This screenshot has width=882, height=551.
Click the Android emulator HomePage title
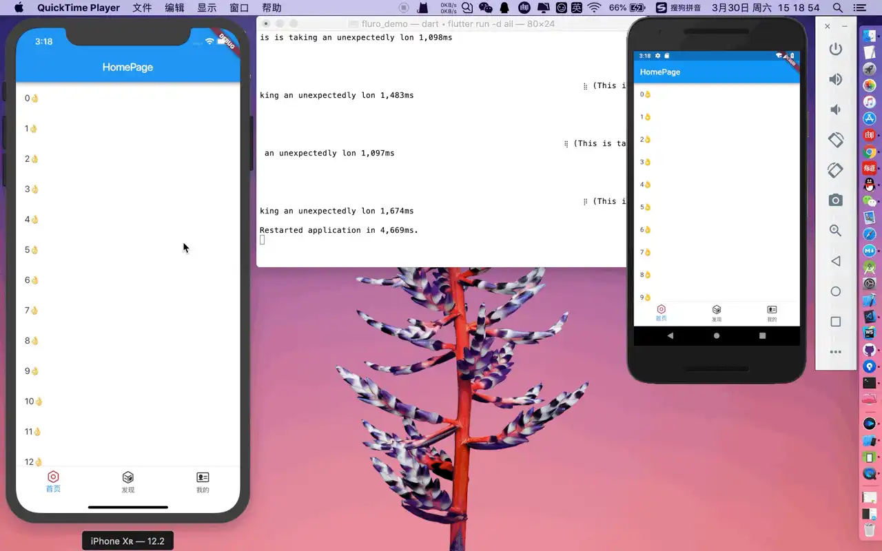coord(660,72)
